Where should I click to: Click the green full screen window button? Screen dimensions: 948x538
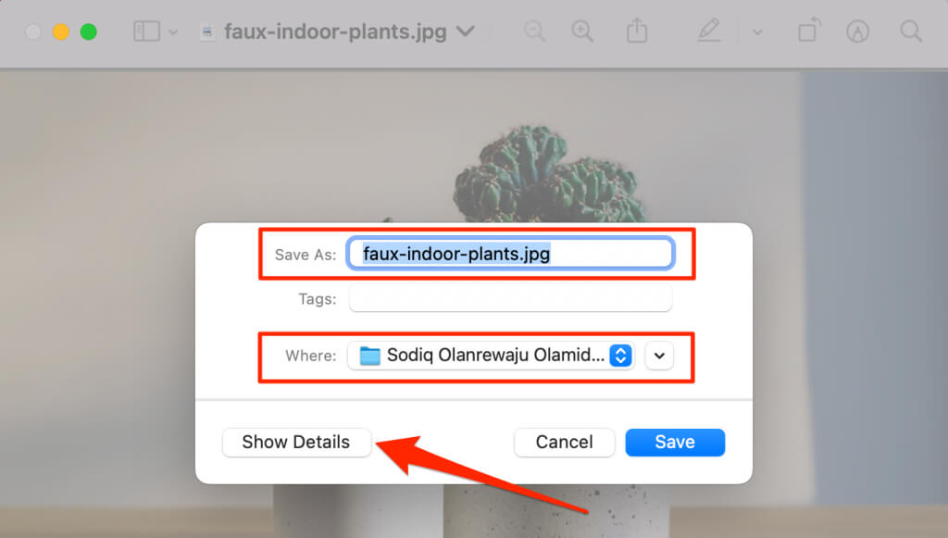click(88, 31)
